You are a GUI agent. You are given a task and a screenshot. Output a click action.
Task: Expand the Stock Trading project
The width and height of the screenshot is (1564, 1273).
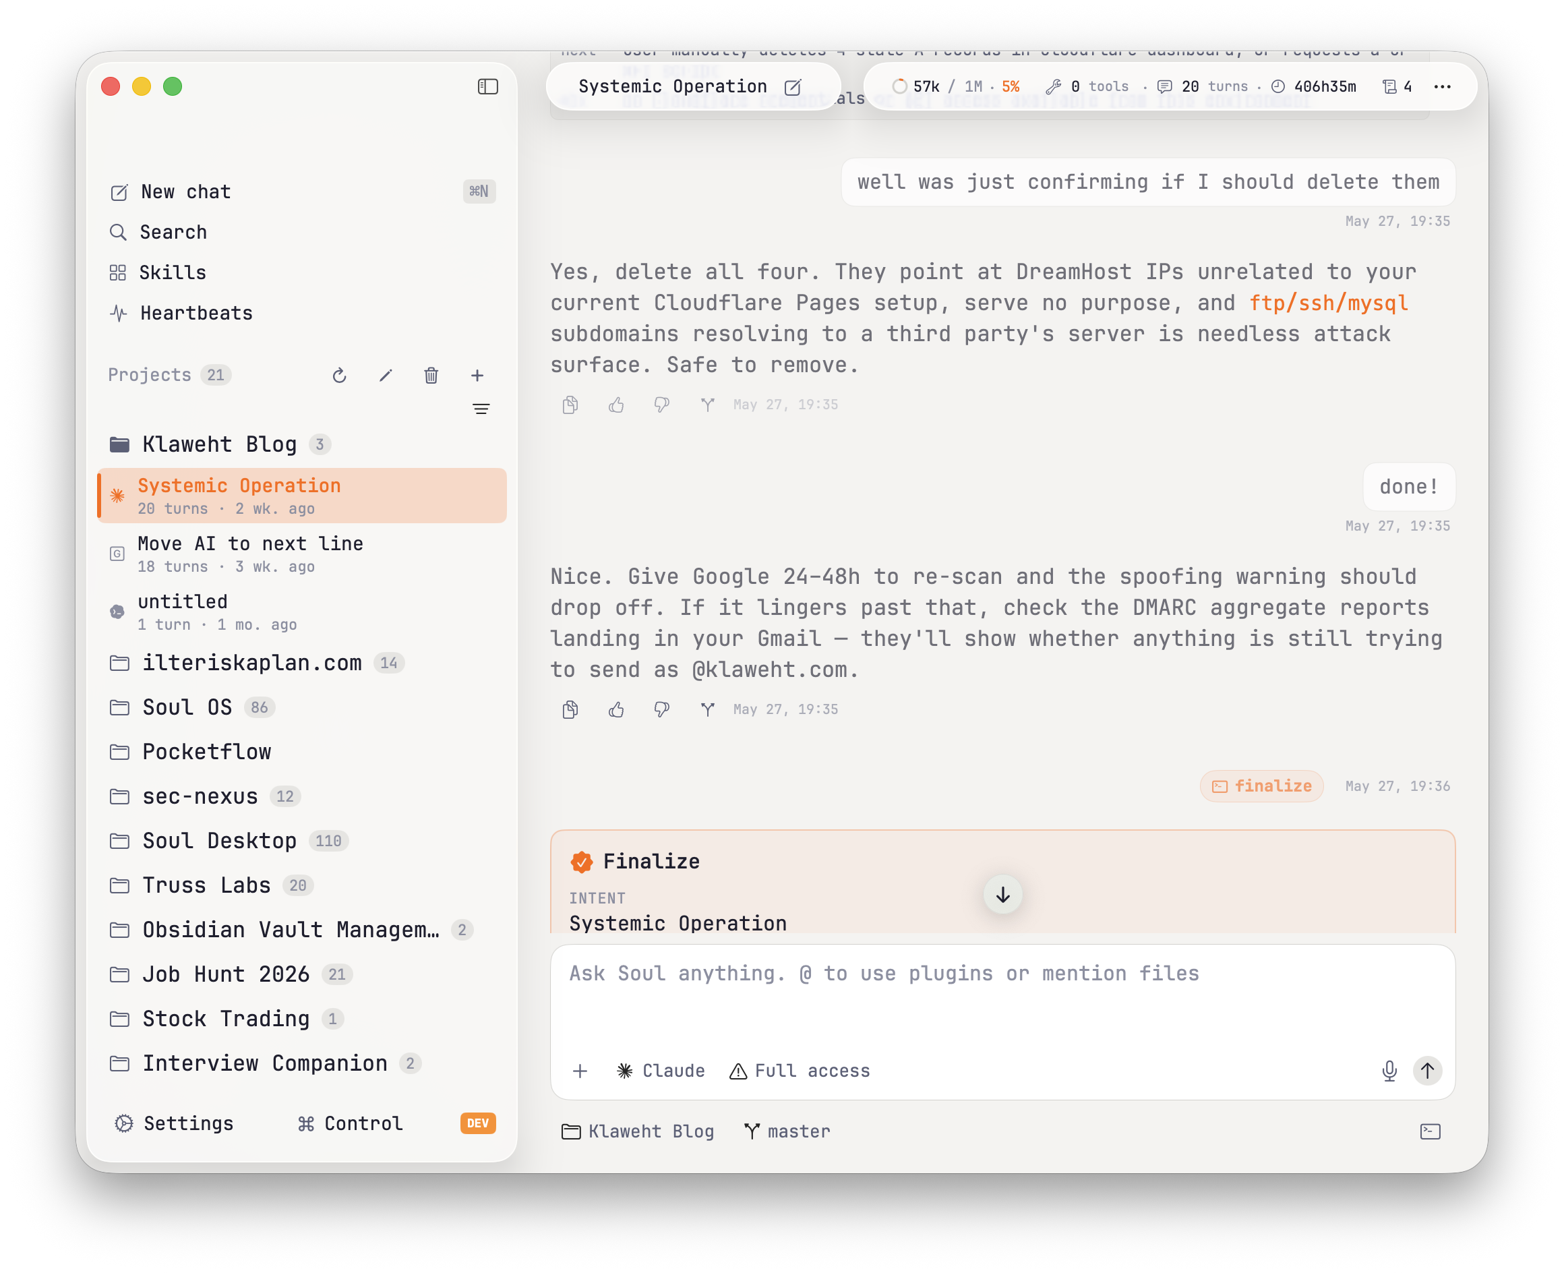coord(302,1019)
